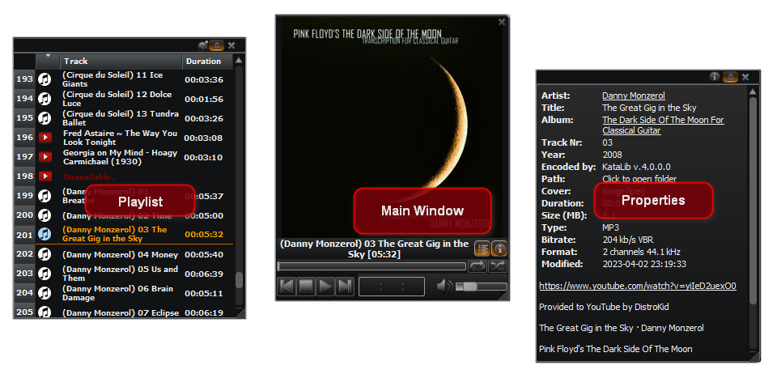Close the Playlist window

tap(231, 46)
